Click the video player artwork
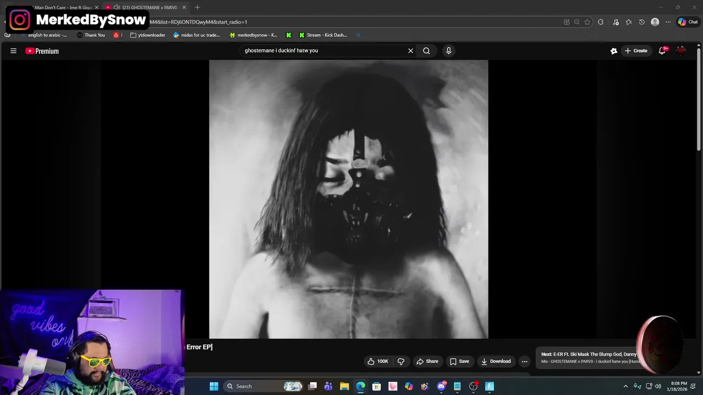This screenshot has height=395, width=703. tap(348, 199)
